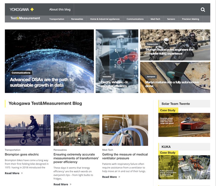Open the About this blog page

[x=60, y=9]
